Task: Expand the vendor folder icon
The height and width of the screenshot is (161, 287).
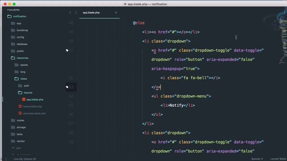Action: tap(13, 141)
